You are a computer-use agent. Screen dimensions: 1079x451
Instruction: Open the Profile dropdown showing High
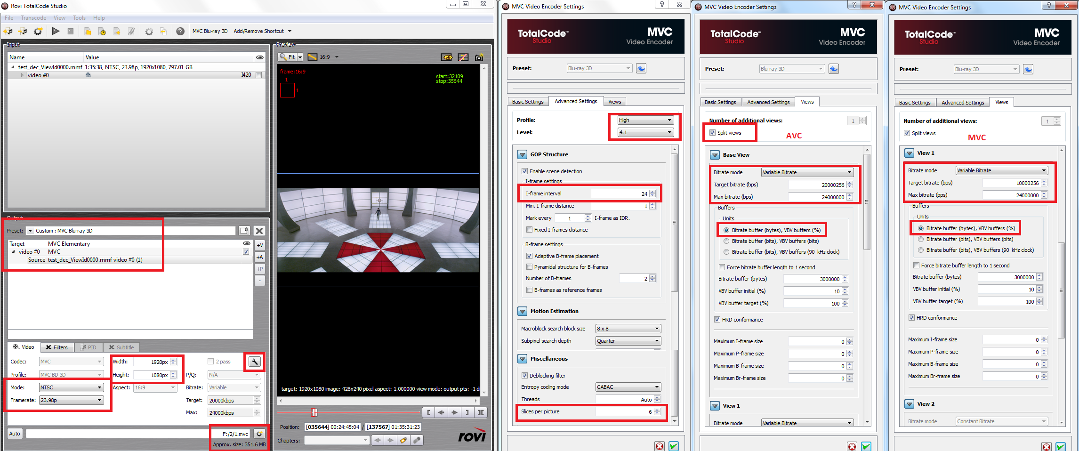(645, 120)
